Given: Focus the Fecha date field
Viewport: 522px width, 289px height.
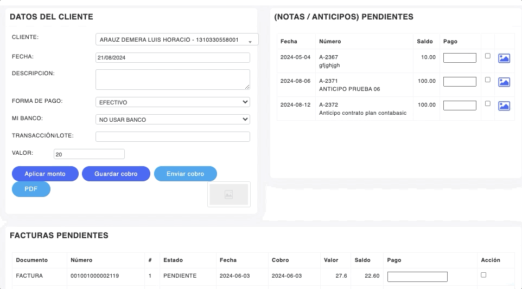Looking at the screenshot, I should pyautogui.click(x=173, y=57).
